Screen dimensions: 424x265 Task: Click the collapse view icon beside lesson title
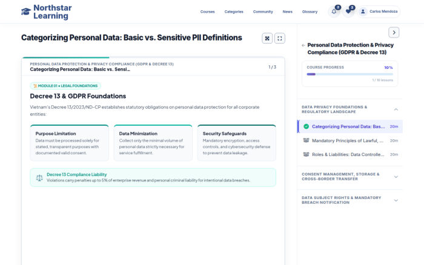coord(267,38)
